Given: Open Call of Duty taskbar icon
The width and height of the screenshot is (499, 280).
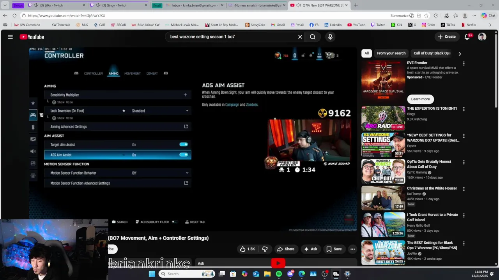Looking at the screenshot, I should coord(336,274).
